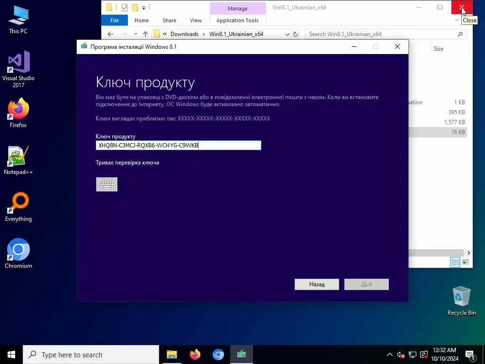Select the Firefox desktop shortcut

pos(18,113)
